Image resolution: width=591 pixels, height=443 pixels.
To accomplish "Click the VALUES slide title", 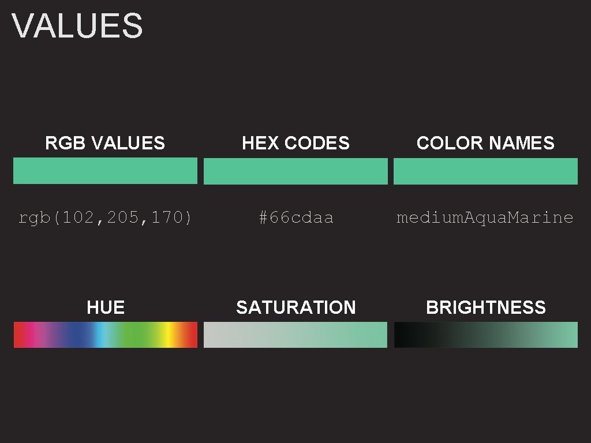I will [x=77, y=27].
